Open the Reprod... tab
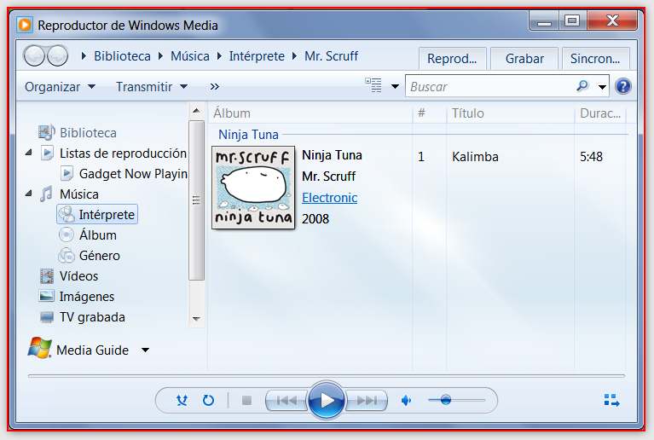The height and width of the screenshot is (440, 654). (x=452, y=59)
